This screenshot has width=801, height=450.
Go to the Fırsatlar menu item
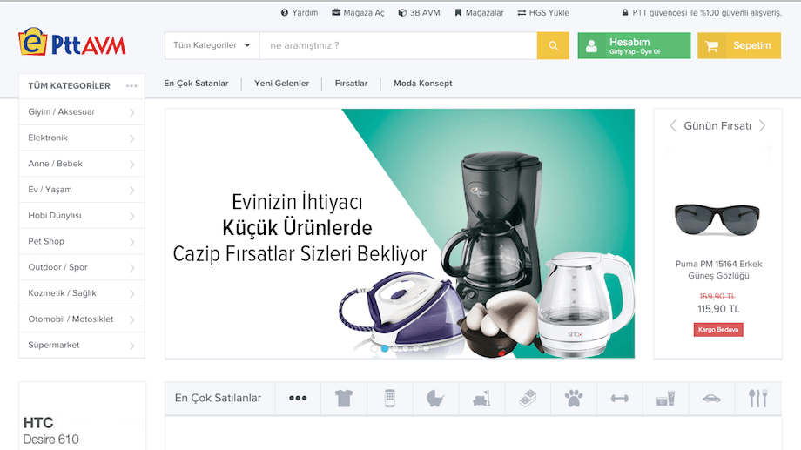coord(351,84)
